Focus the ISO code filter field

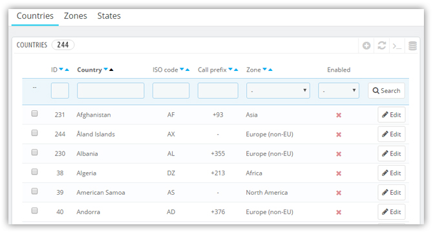tap(171, 91)
